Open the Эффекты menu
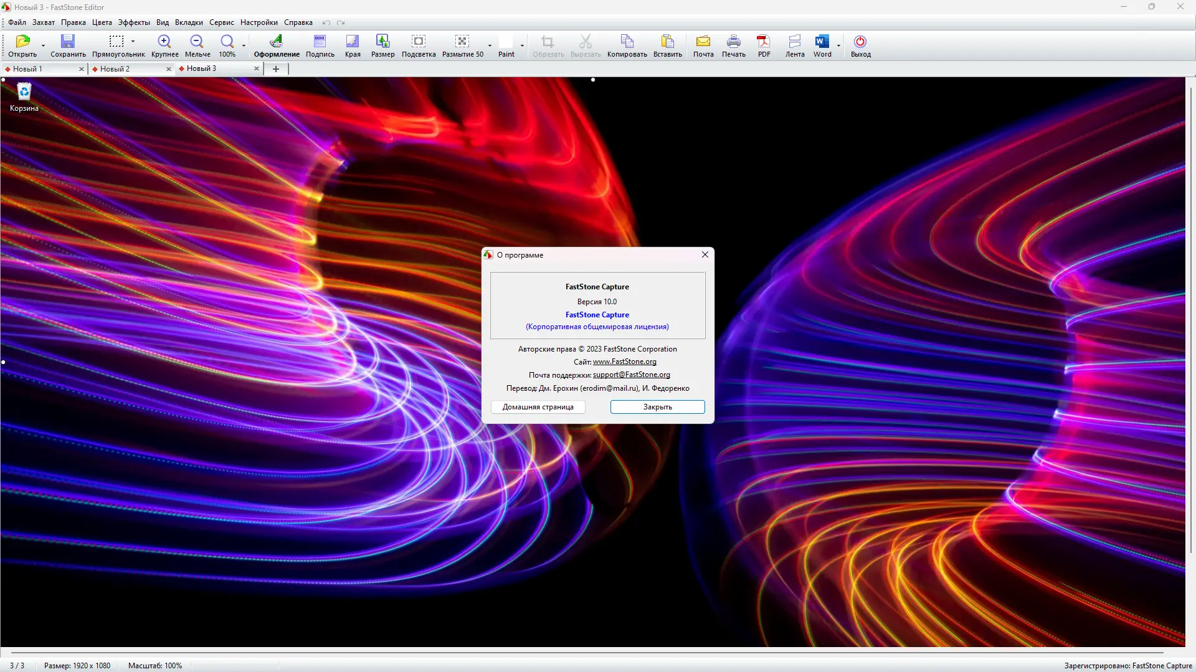This screenshot has width=1196, height=672. pos(134,22)
